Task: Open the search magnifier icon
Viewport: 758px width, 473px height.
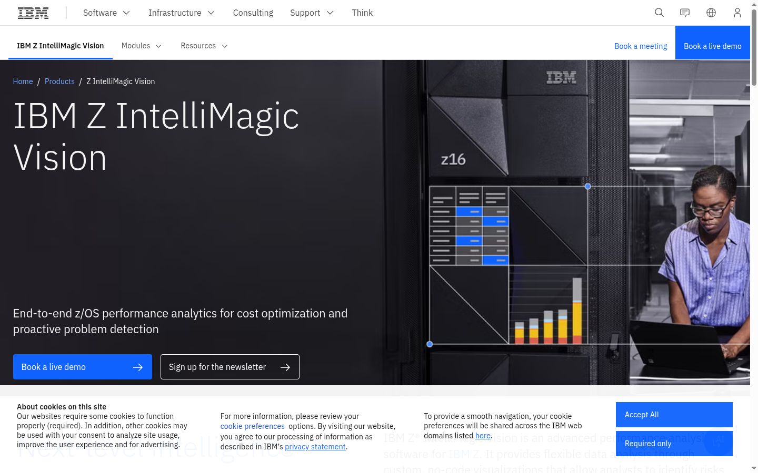Action: point(659,13)
